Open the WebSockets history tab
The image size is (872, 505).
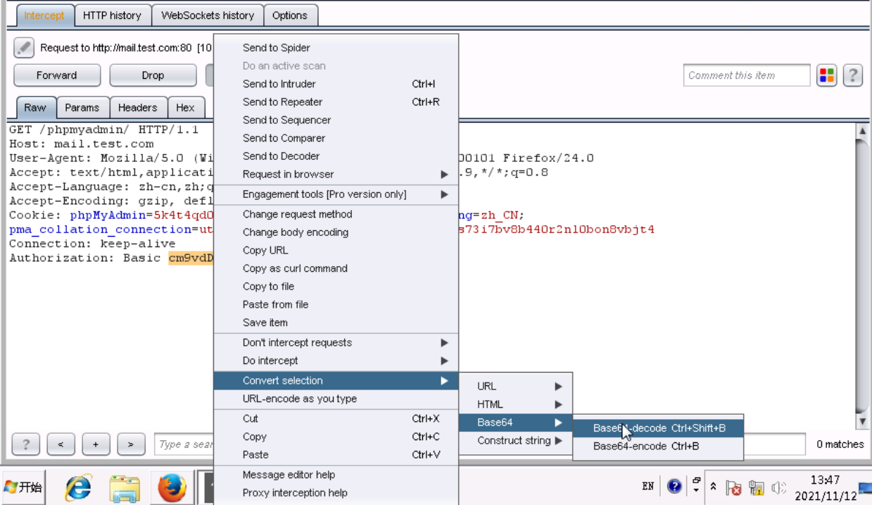pyautogui.click(x=208, y=15)
